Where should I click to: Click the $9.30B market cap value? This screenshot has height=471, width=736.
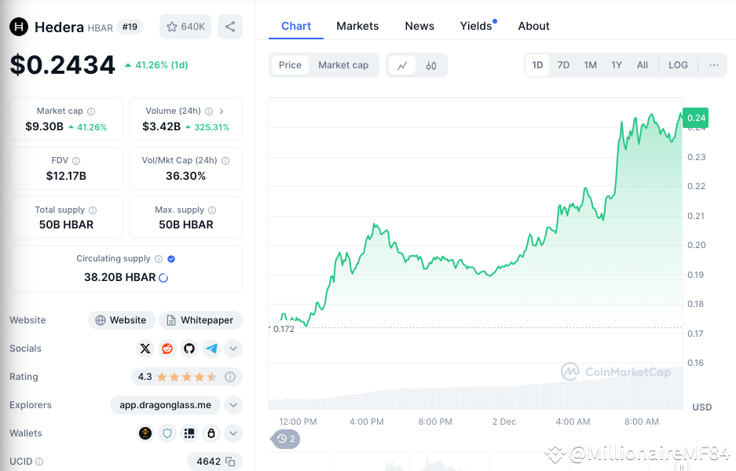pyautogui.click(x=44, y=126)
